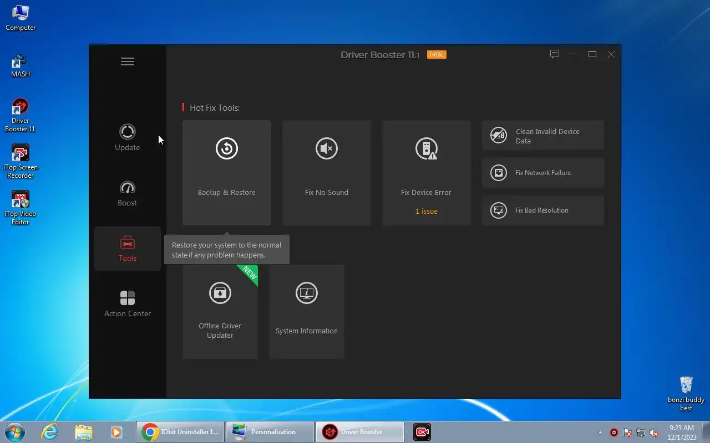Open Windows Media Player taskbar icon
The image size is (710, 443).
[x=116, y=432]
